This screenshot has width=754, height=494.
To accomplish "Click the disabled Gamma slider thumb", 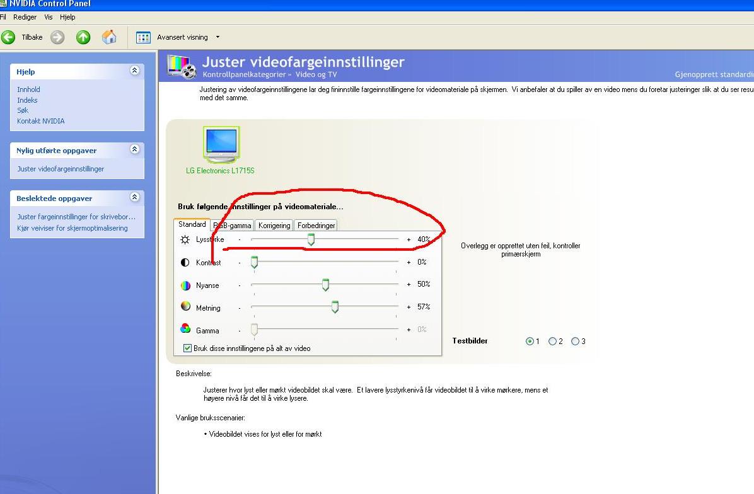I will tap(254, 330).
